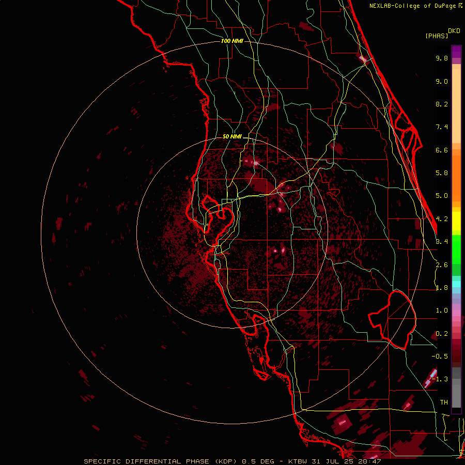This screenshot has height=465, width=465.
Task: Select the 2.6 value on the color scale
Action: click(442, 265)
